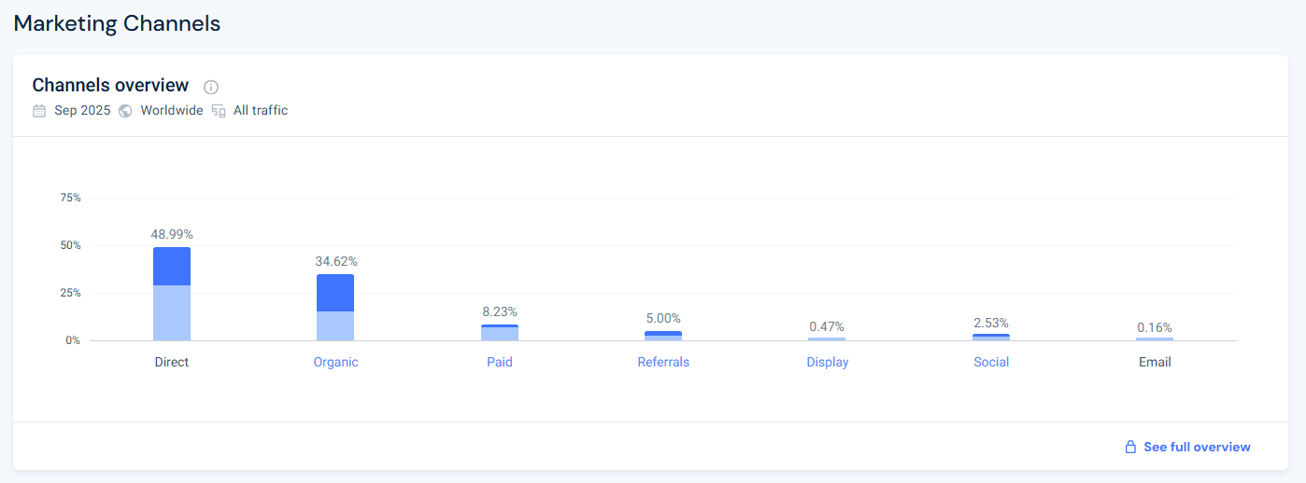The height and width of the screenshot is (483, 1306).
Task: Click the Email axis label
Action: (1155, 362)
